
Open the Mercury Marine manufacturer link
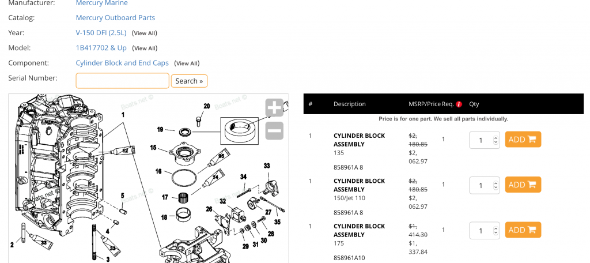[101, 3]
